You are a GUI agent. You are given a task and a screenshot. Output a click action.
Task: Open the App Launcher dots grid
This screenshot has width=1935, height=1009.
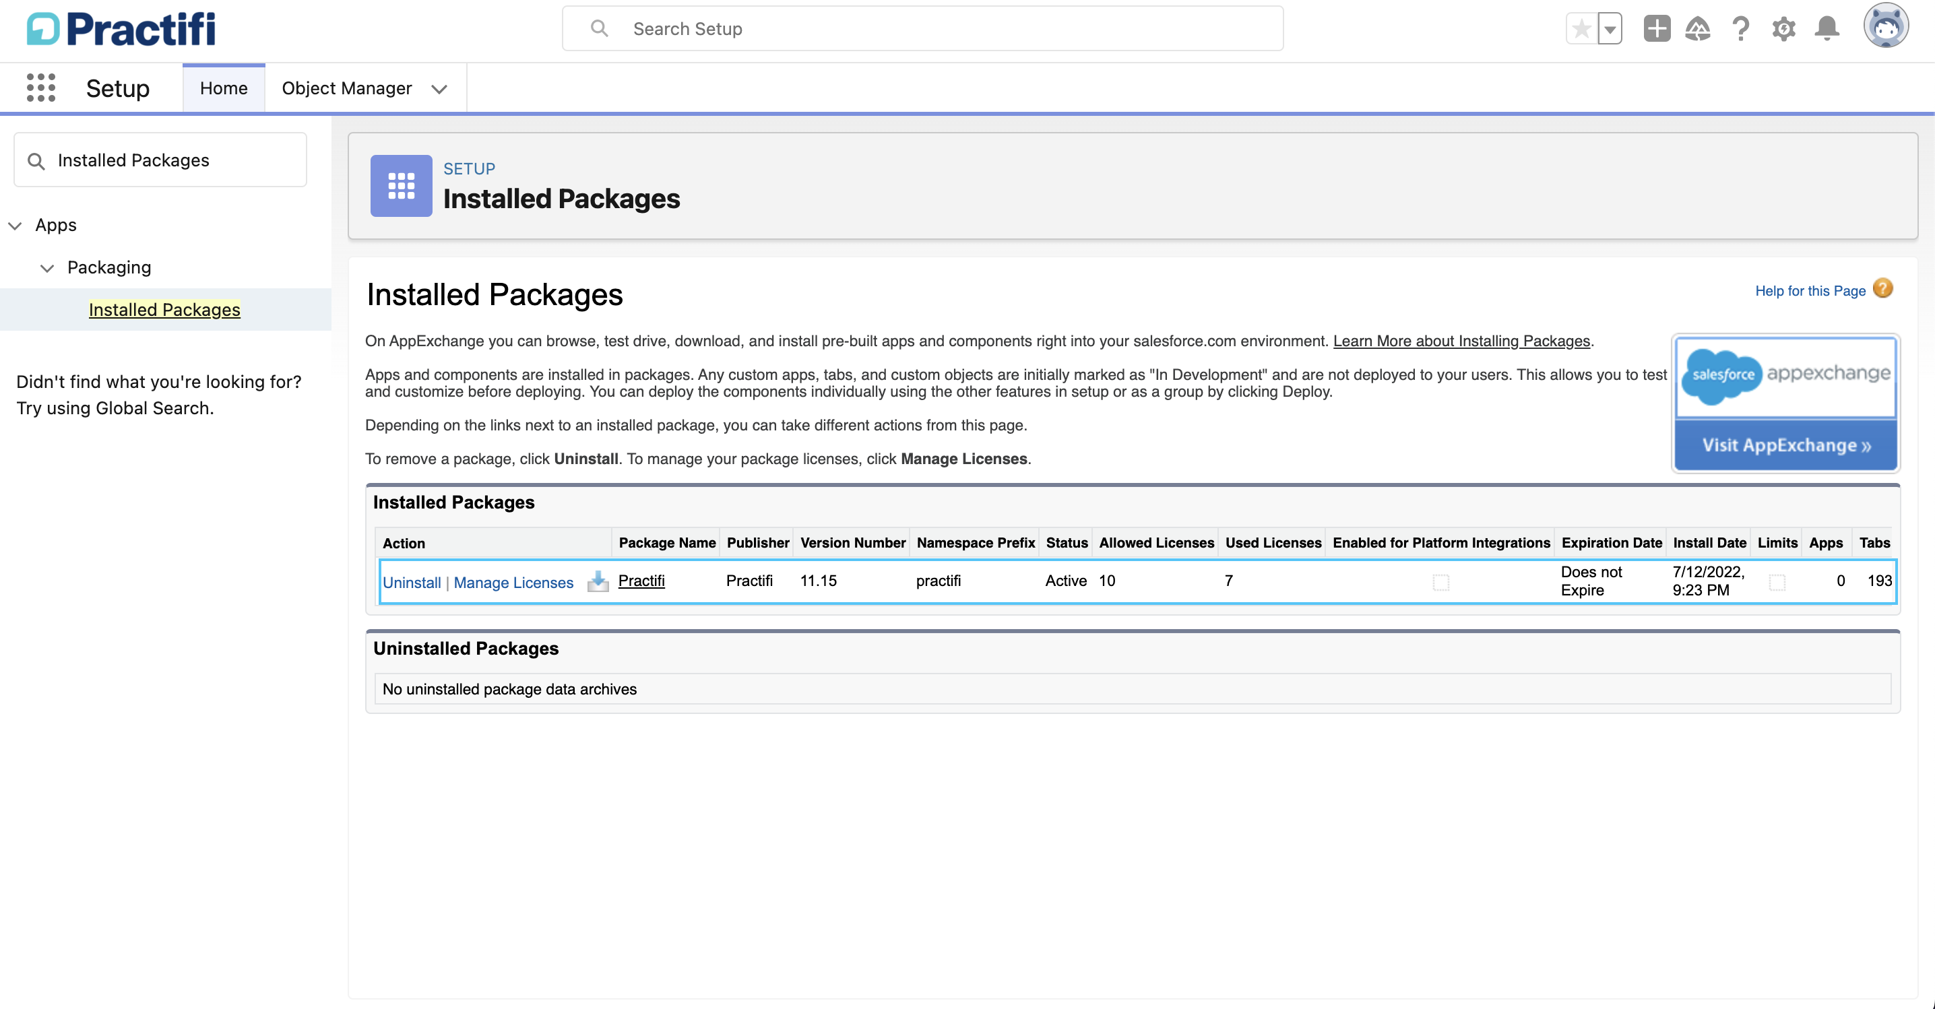click(x=40, y=88)
